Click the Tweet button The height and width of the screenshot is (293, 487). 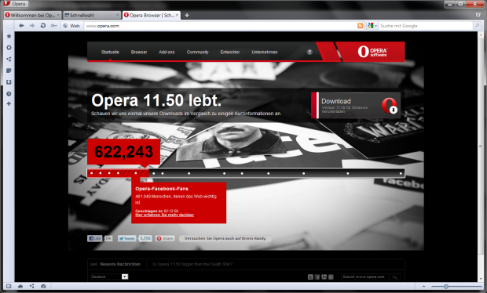click(126, 238)
